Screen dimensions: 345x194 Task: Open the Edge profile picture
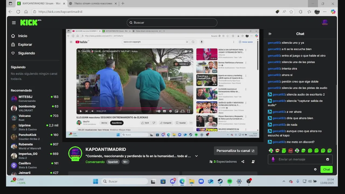[317, 12]
